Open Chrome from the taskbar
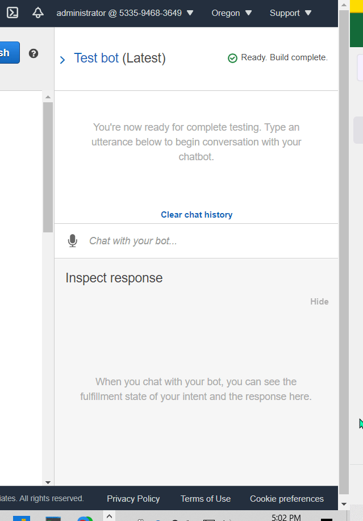Screen dimensions: 363x521 [85, 517]
